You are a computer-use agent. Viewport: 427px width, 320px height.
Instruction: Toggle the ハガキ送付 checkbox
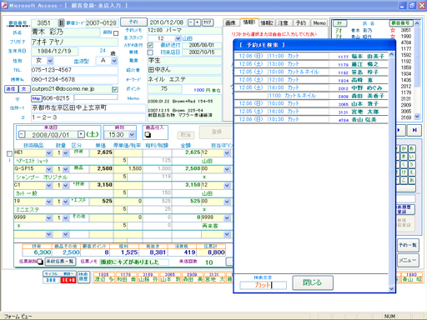tap(150, 45)
